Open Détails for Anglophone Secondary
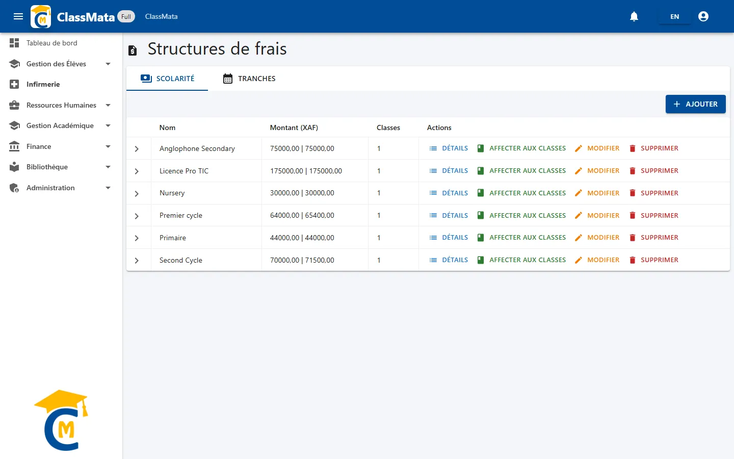The width and height of the screenshot is (734, 459). pyautogui.click(x=449, y=148)
